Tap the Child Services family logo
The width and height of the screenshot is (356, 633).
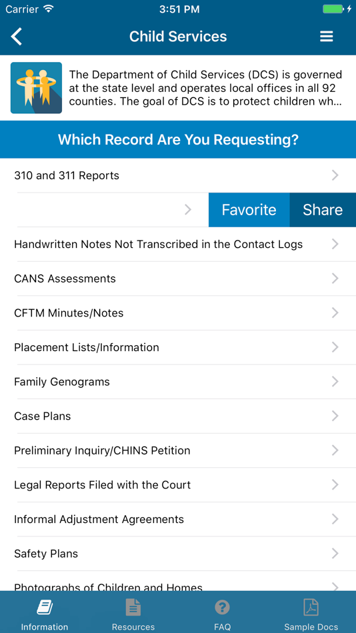(37, 87)
